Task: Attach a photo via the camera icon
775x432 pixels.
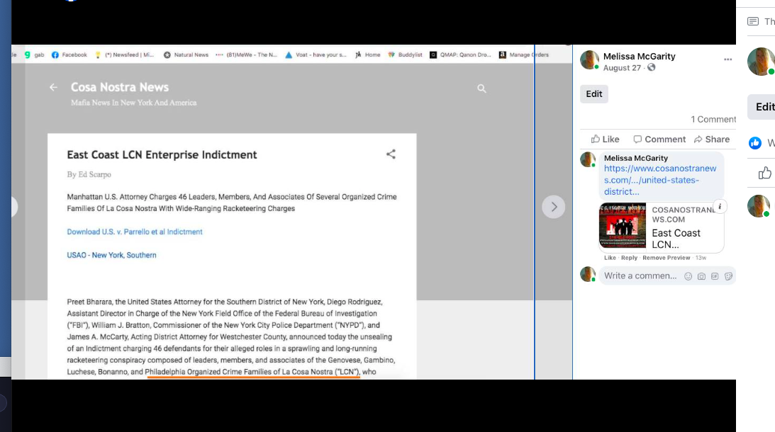Action: [701, 276]
